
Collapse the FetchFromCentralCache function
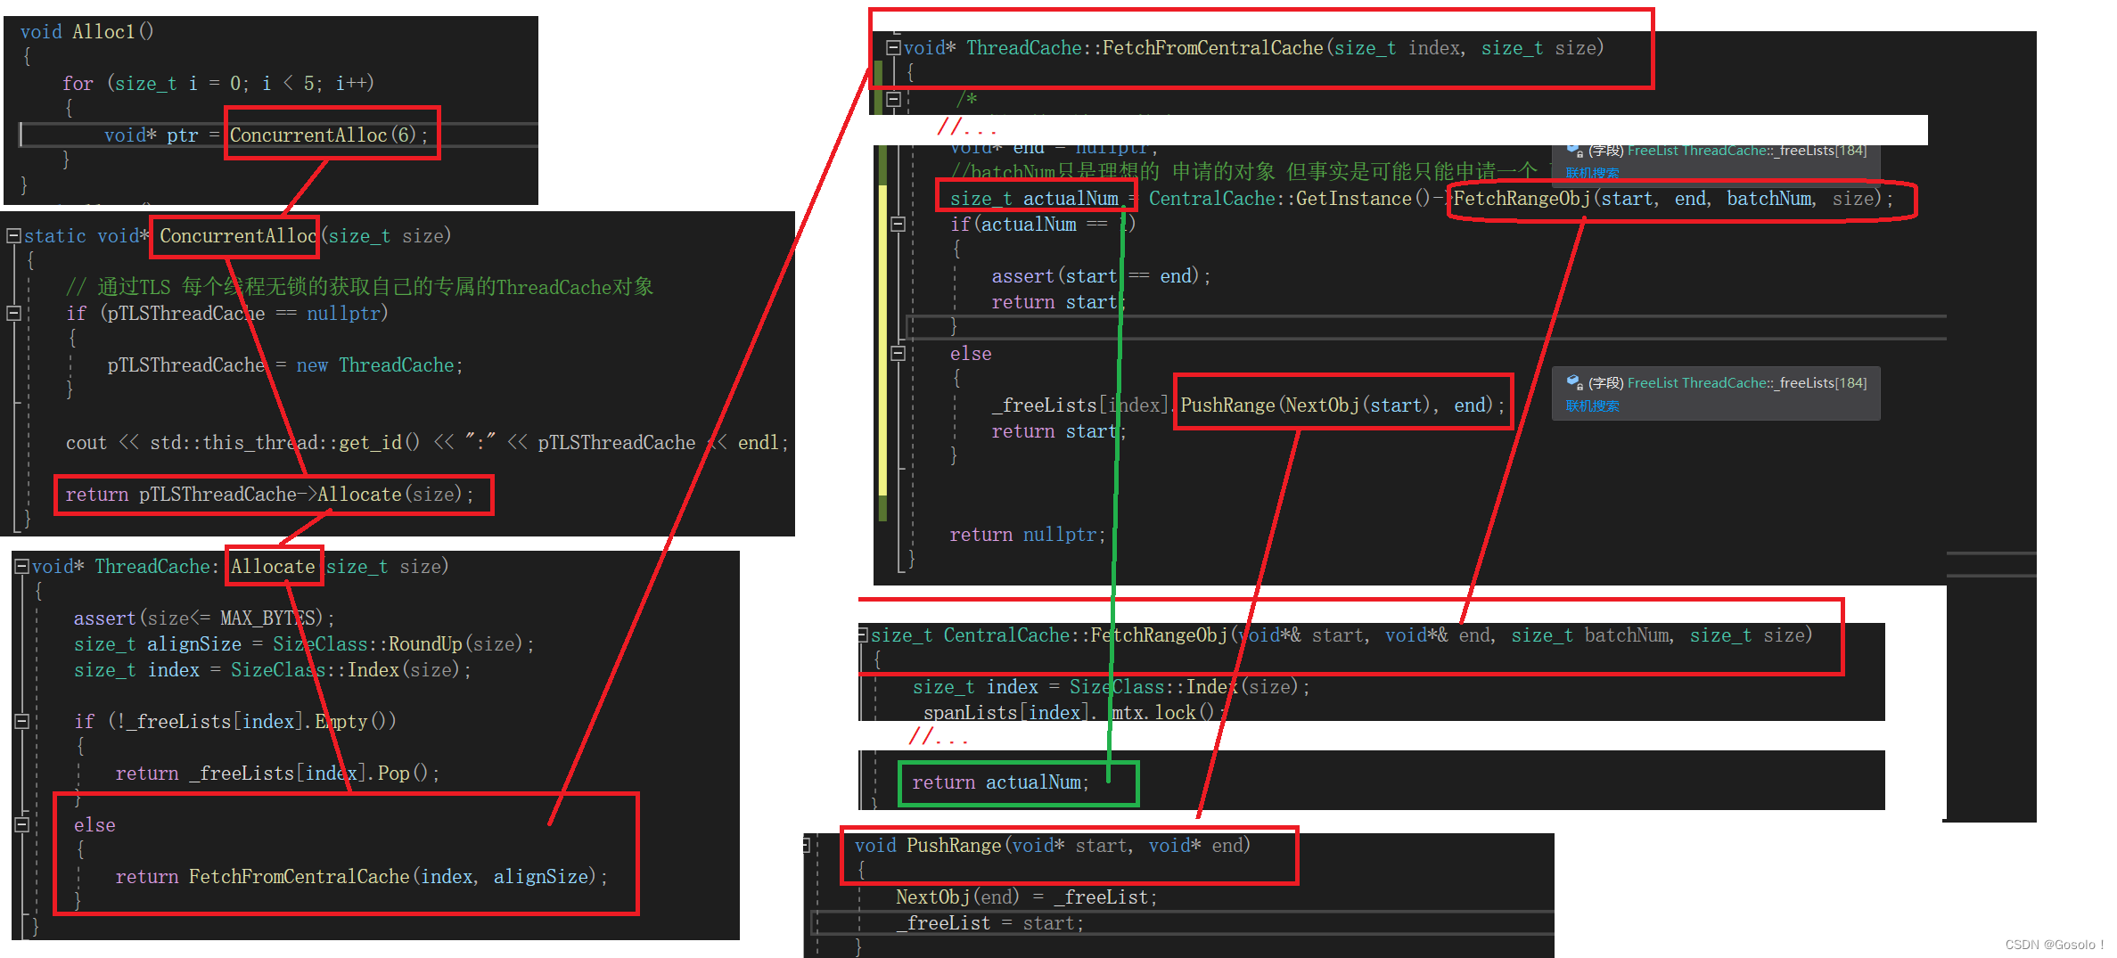[x=892, y=47]
